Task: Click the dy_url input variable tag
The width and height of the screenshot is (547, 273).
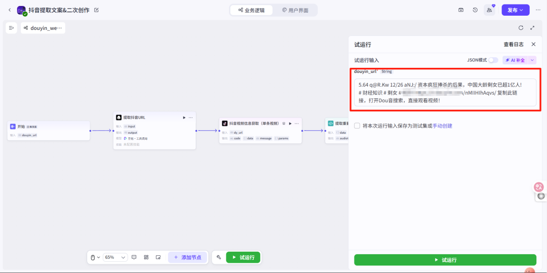Action: tap(236, 133)
